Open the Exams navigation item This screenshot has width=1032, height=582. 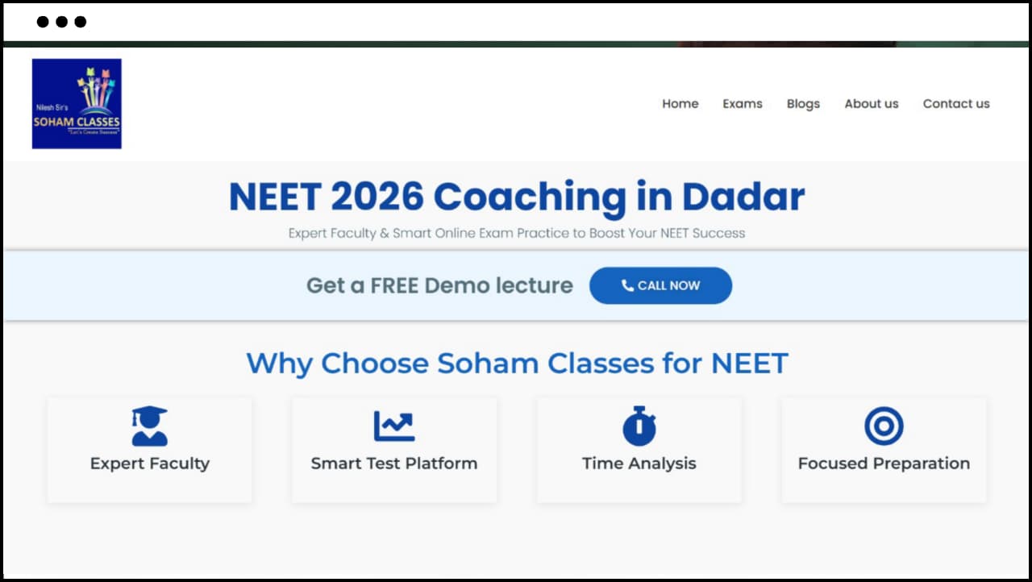(x=743, y=103)
